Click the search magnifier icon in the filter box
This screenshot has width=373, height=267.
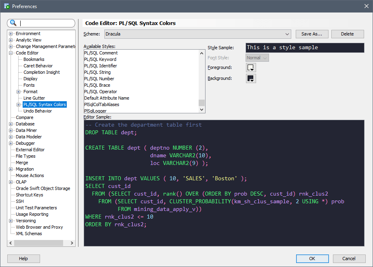click(x=13, y=23)
